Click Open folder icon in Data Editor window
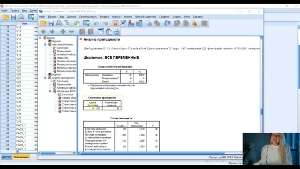Viewport: 300px width, 169px height. tap(5, 17)
